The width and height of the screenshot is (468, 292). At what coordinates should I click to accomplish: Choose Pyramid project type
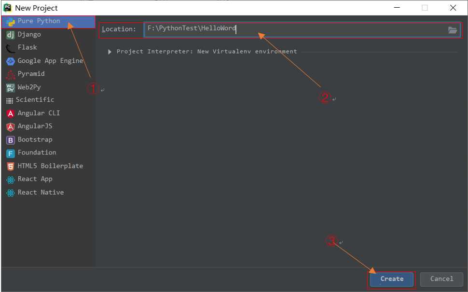point(48,74)
